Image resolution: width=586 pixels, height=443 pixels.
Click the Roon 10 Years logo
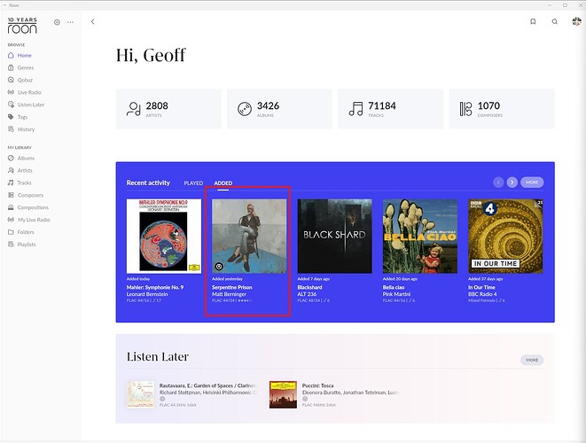click(x=22, y=25)
